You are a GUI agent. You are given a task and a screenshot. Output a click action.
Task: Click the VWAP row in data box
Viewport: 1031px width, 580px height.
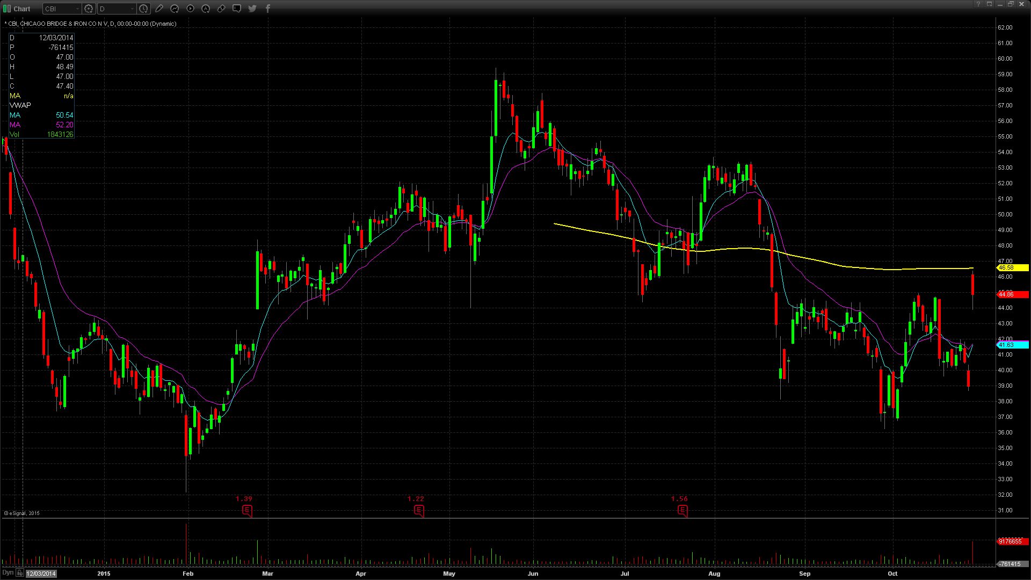(41, 105)
